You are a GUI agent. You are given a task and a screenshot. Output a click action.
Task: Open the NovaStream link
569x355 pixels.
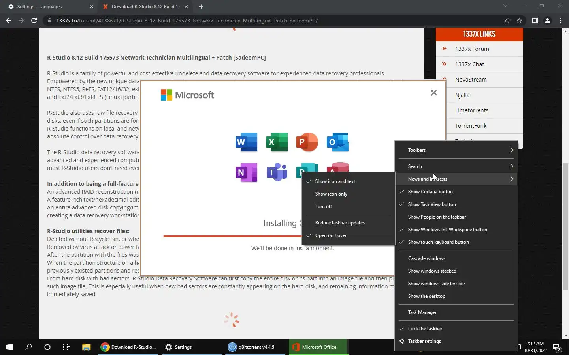pos(471,80)
